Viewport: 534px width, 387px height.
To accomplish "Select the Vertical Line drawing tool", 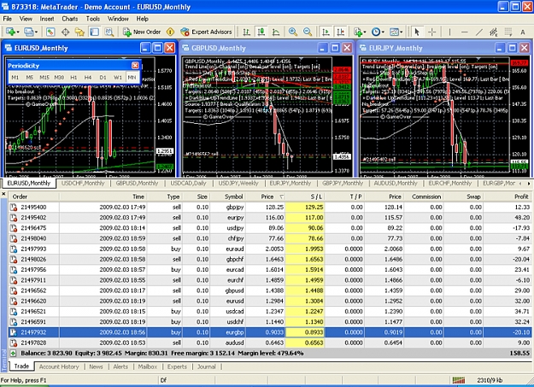I will coord(450,32).
